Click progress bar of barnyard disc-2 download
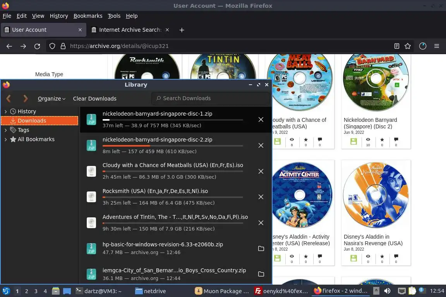Image resolution: width=446 pixels, height=297 pixels. [173, 146]
